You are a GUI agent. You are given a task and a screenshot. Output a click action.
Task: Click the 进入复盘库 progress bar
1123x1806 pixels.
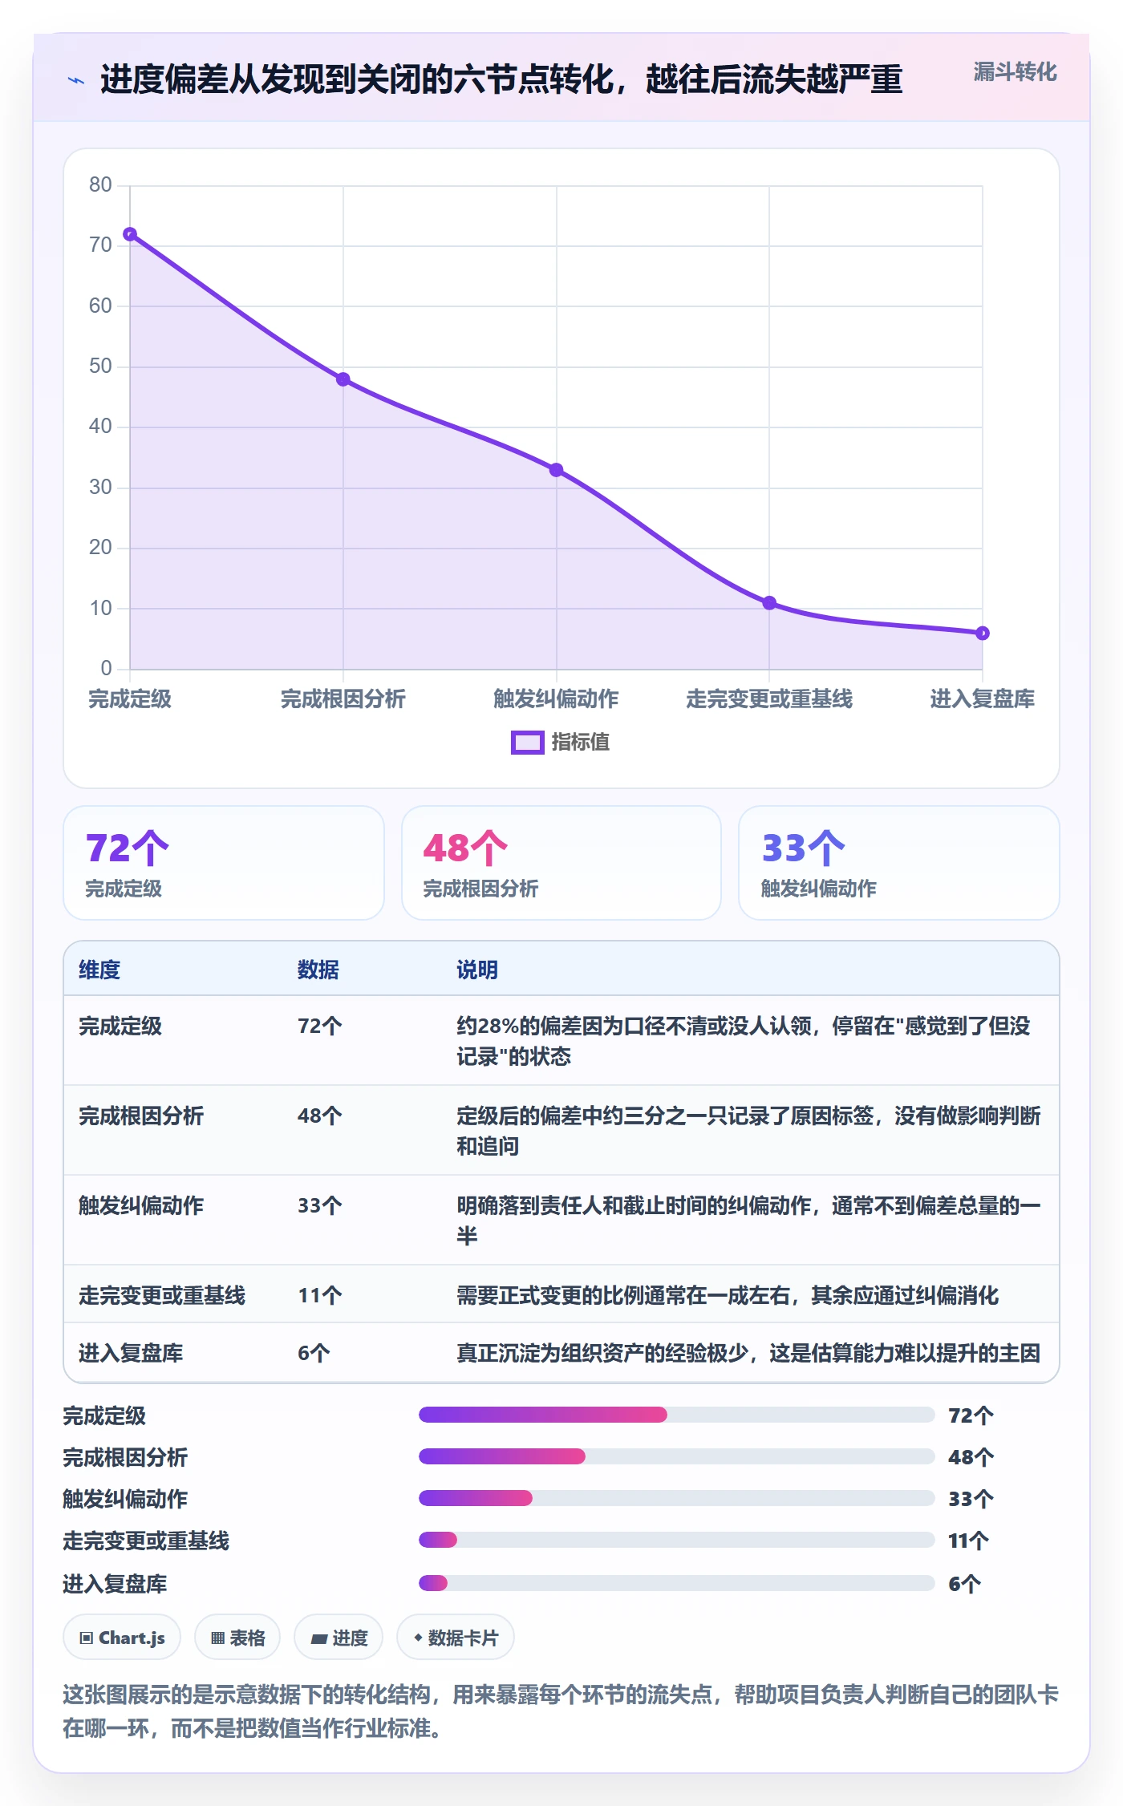click(676, 1583)
